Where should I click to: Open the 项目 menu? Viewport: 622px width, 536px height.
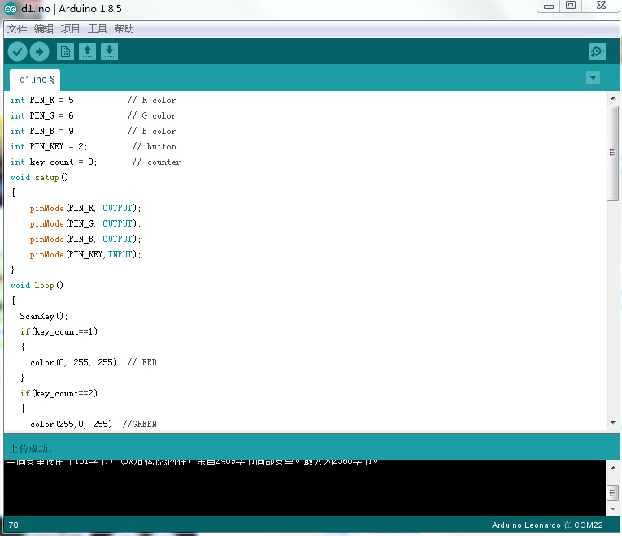tap(70, 29)
